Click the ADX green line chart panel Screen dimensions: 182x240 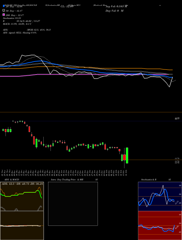[x=22, y=196]
